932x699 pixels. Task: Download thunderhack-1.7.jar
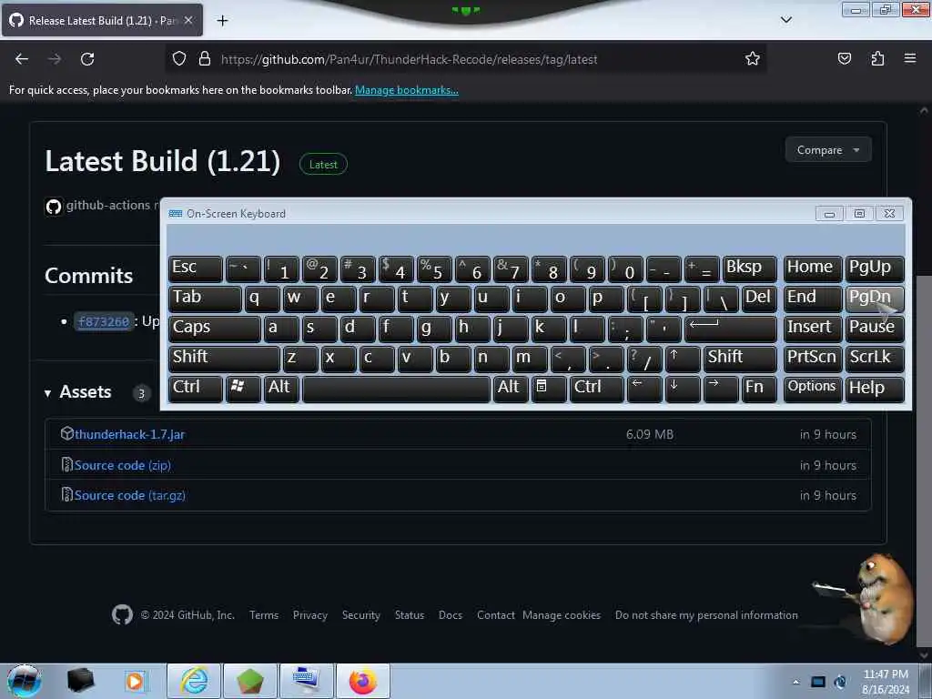(129, 434)
